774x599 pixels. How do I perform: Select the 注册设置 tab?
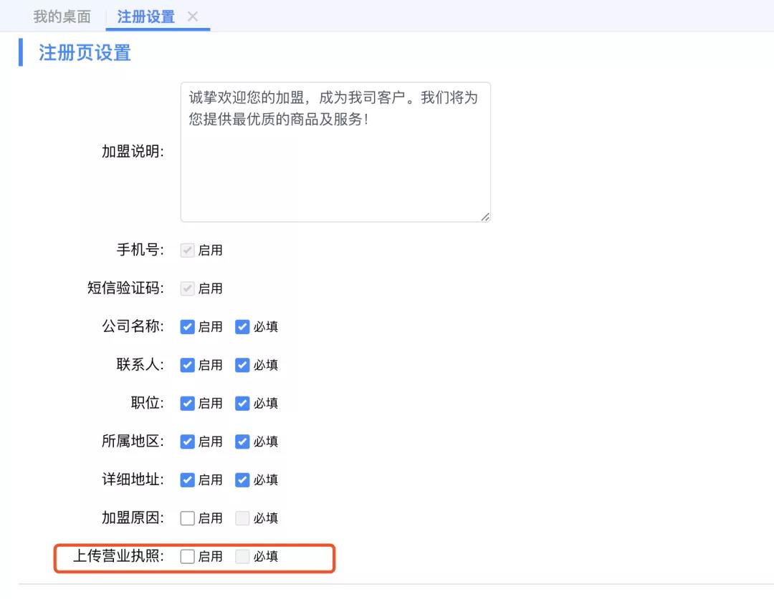tap(145, 16)
